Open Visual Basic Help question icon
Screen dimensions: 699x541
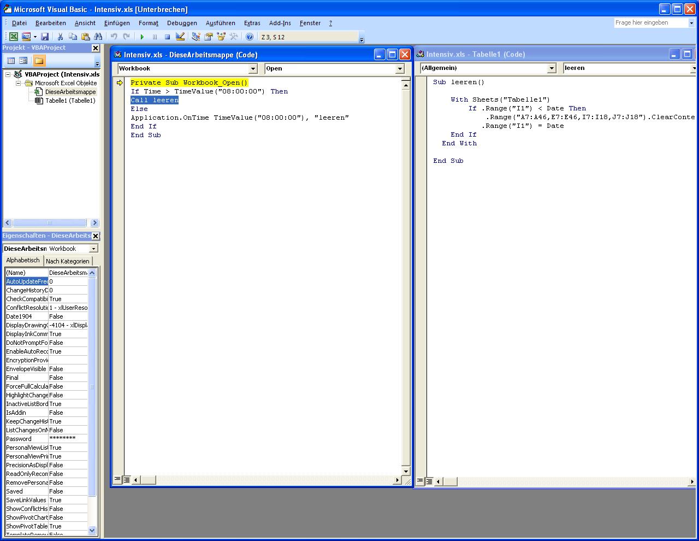(249, 37)
